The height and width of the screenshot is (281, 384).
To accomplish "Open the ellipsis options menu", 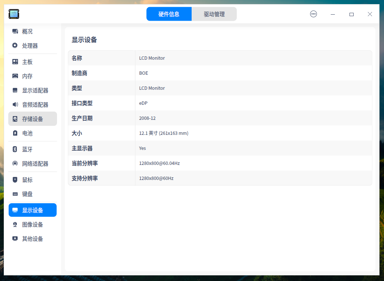I will [x=313, y=14].
